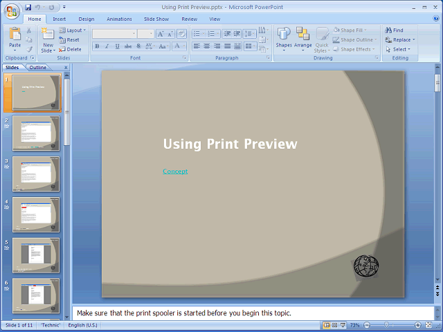The height and width of the screenshot is (332, 443).
Task: Open the Bullets list dropdown
Action: coord(199,34)
